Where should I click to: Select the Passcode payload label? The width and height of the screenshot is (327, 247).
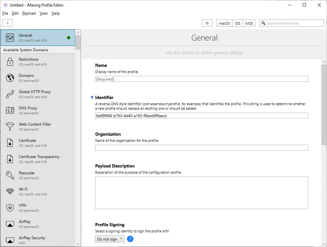point(27,173)
